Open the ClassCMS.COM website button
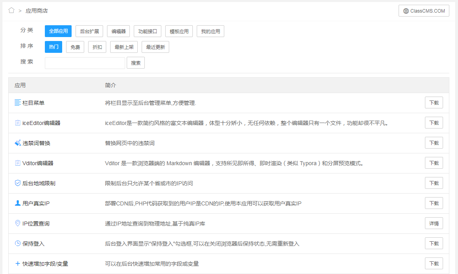 [424, 11]
